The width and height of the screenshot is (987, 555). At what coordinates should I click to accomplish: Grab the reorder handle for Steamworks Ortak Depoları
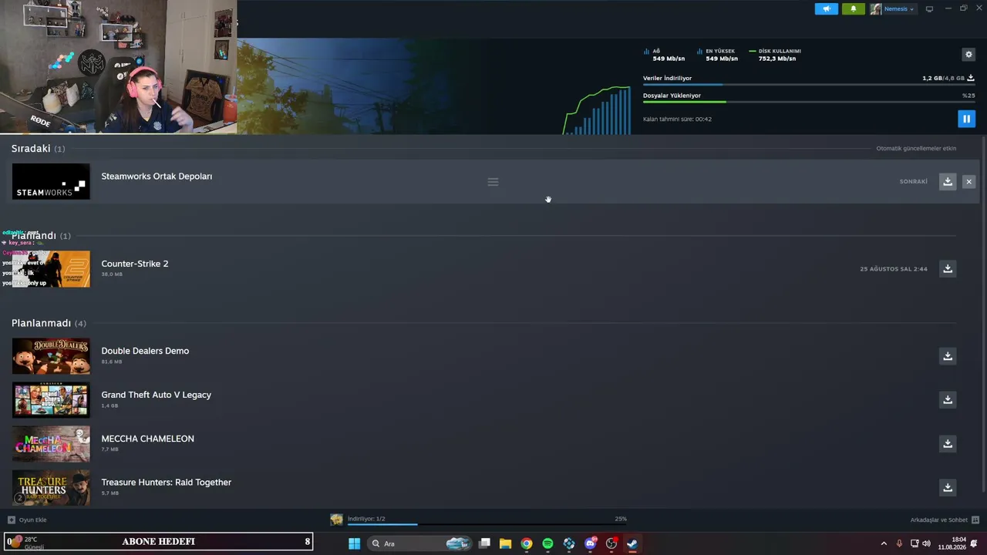pos(493,182)
